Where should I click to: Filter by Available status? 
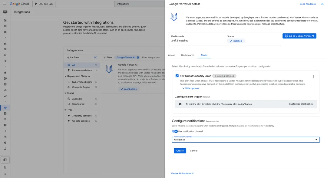pos(82,99)
